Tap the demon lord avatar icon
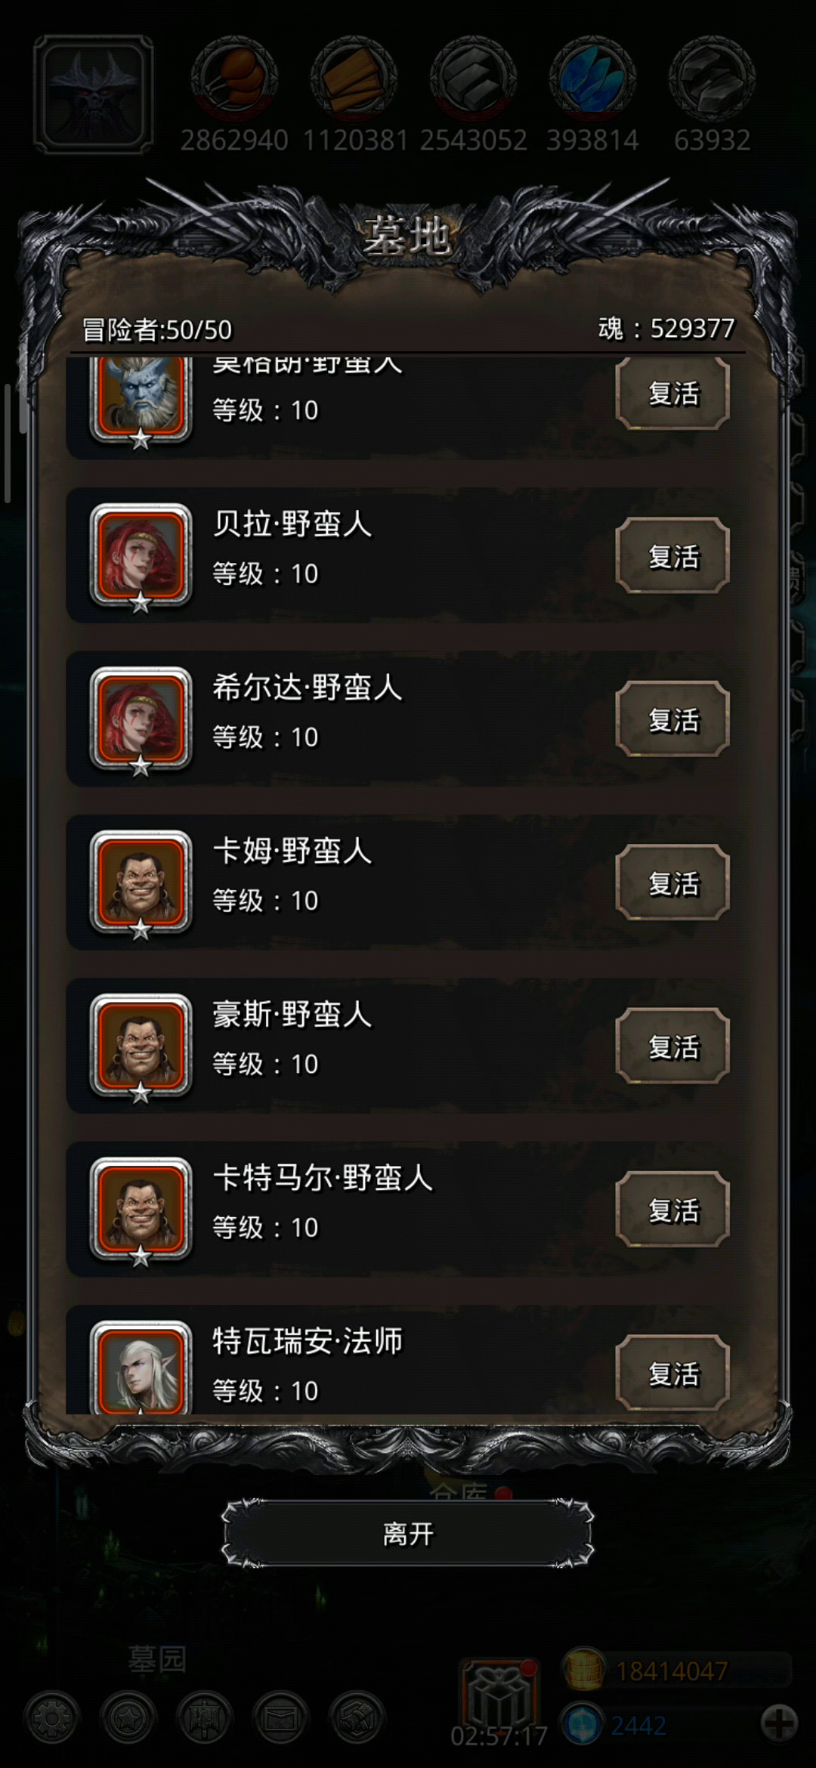 (94, 94)
